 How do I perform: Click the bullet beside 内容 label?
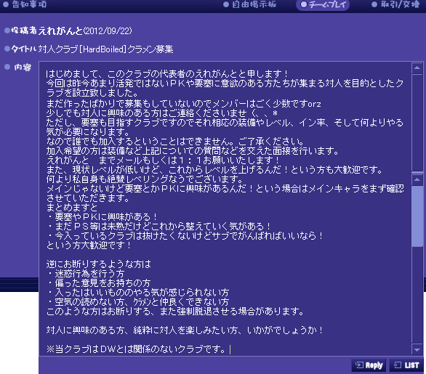point(7,67)
